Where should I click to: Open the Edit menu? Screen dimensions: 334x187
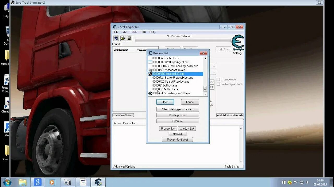pos(124,32)
